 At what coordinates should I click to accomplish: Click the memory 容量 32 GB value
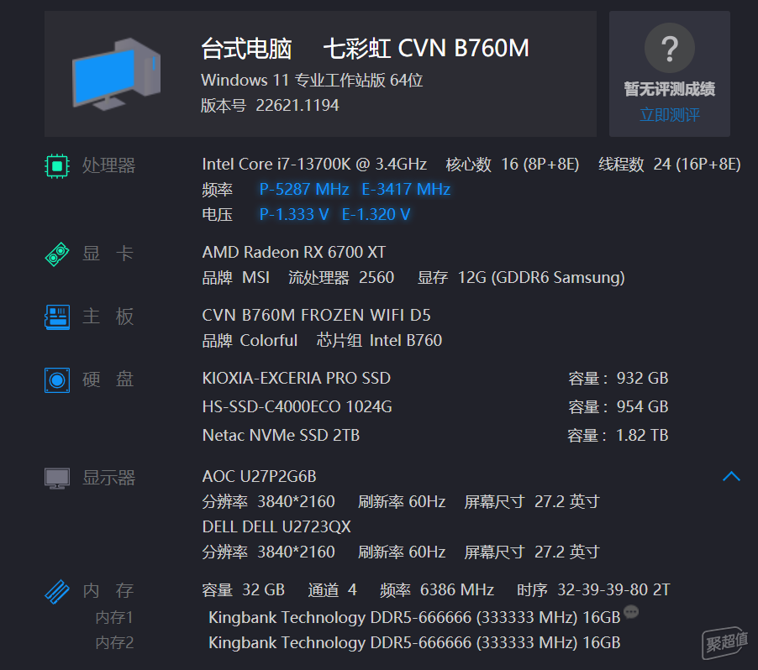pos(243,589)
